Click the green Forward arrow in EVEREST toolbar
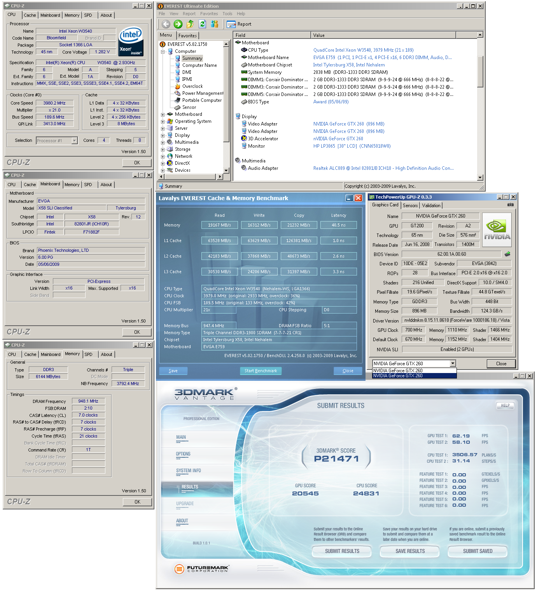Image resolution: width=537 pixels, height=591 pixels. point(178,24)
